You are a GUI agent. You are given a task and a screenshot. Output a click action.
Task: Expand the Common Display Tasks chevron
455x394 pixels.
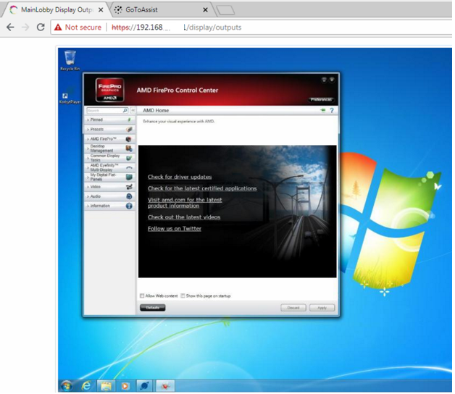(88, 158)
